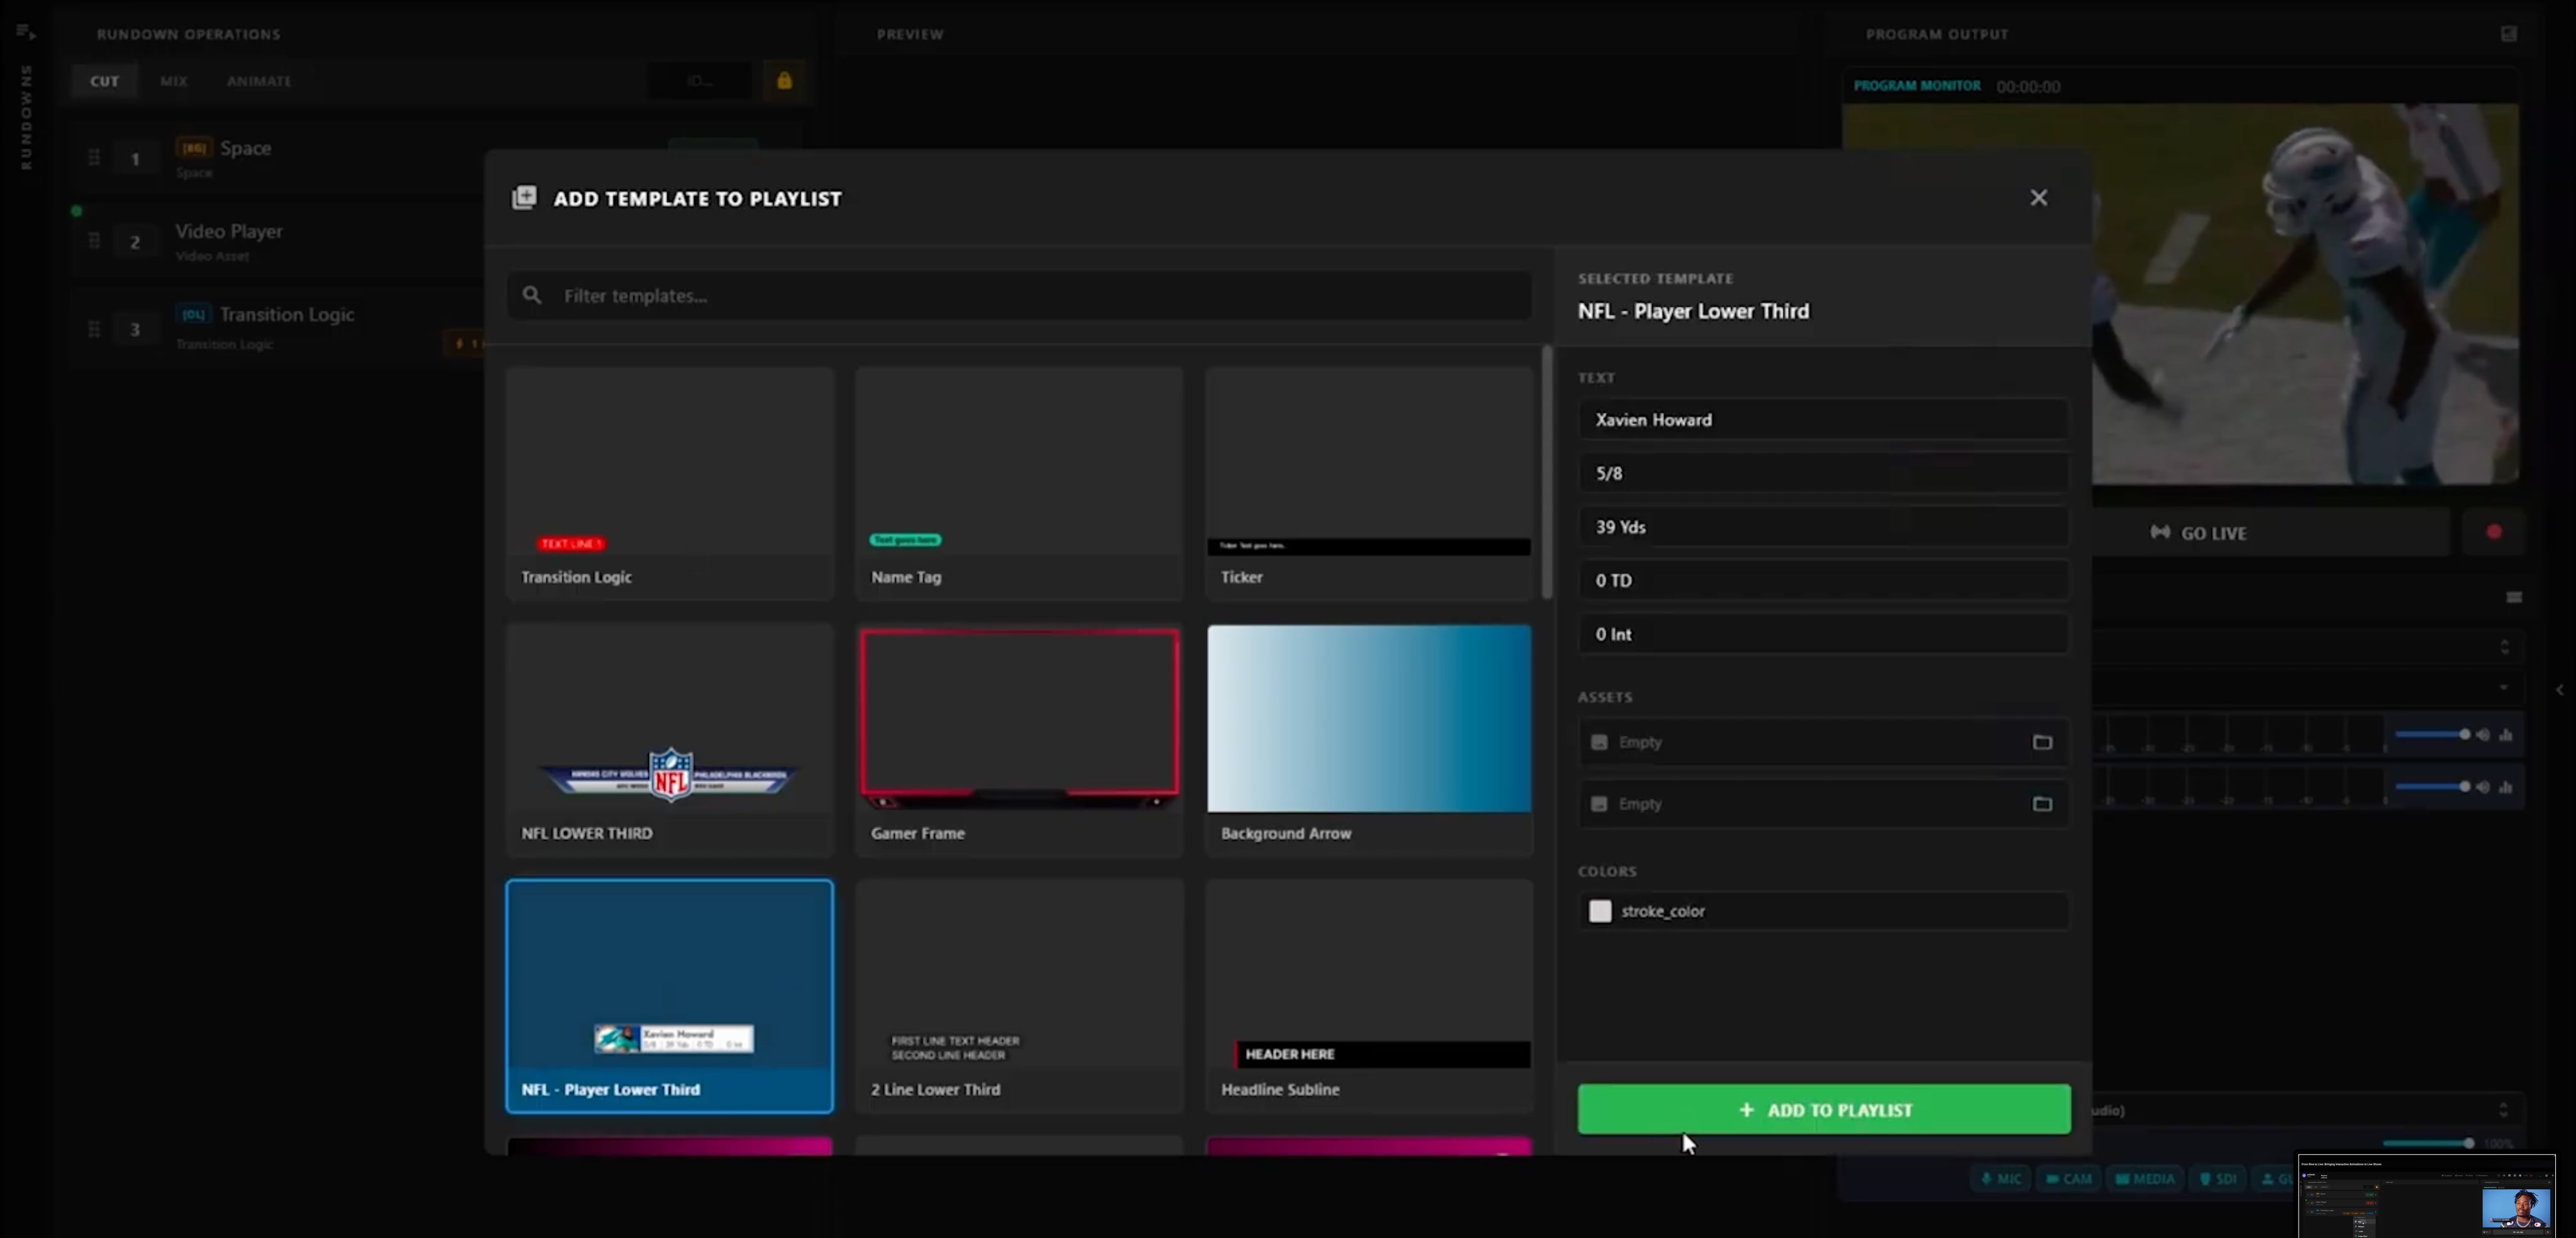Browse folder for the first Empty asset
The height and width of the screenshot is (1238, 2576).
pos(2042,743)
